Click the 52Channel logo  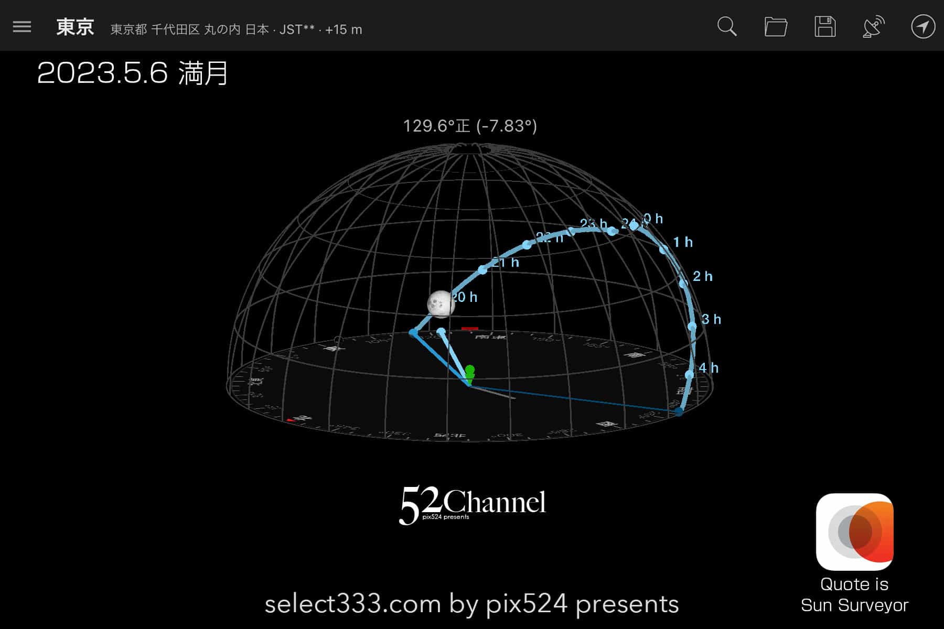click(x=472, y=504)
